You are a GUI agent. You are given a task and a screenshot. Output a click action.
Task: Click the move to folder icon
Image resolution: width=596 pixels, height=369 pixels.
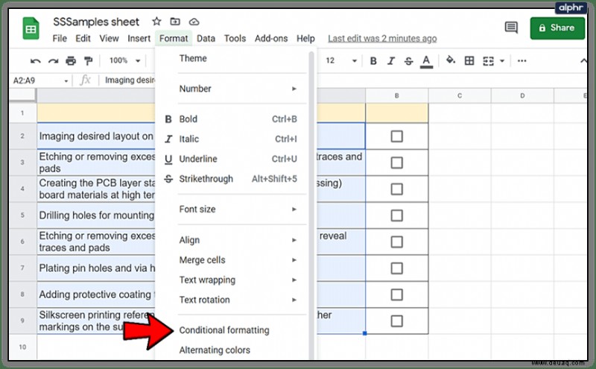[175, 22]
